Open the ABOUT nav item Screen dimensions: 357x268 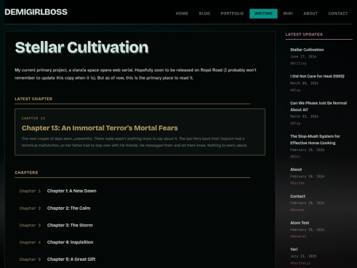310,13
